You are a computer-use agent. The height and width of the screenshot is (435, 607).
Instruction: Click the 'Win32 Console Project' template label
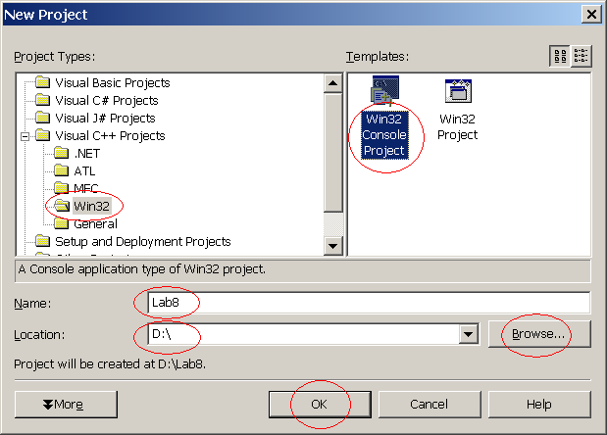click(x=384, y=135)
